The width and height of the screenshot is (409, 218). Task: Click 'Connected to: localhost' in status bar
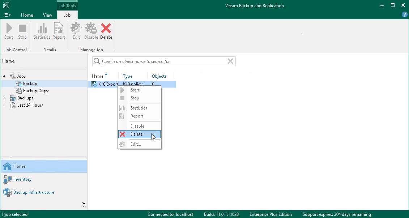(170, 214)
